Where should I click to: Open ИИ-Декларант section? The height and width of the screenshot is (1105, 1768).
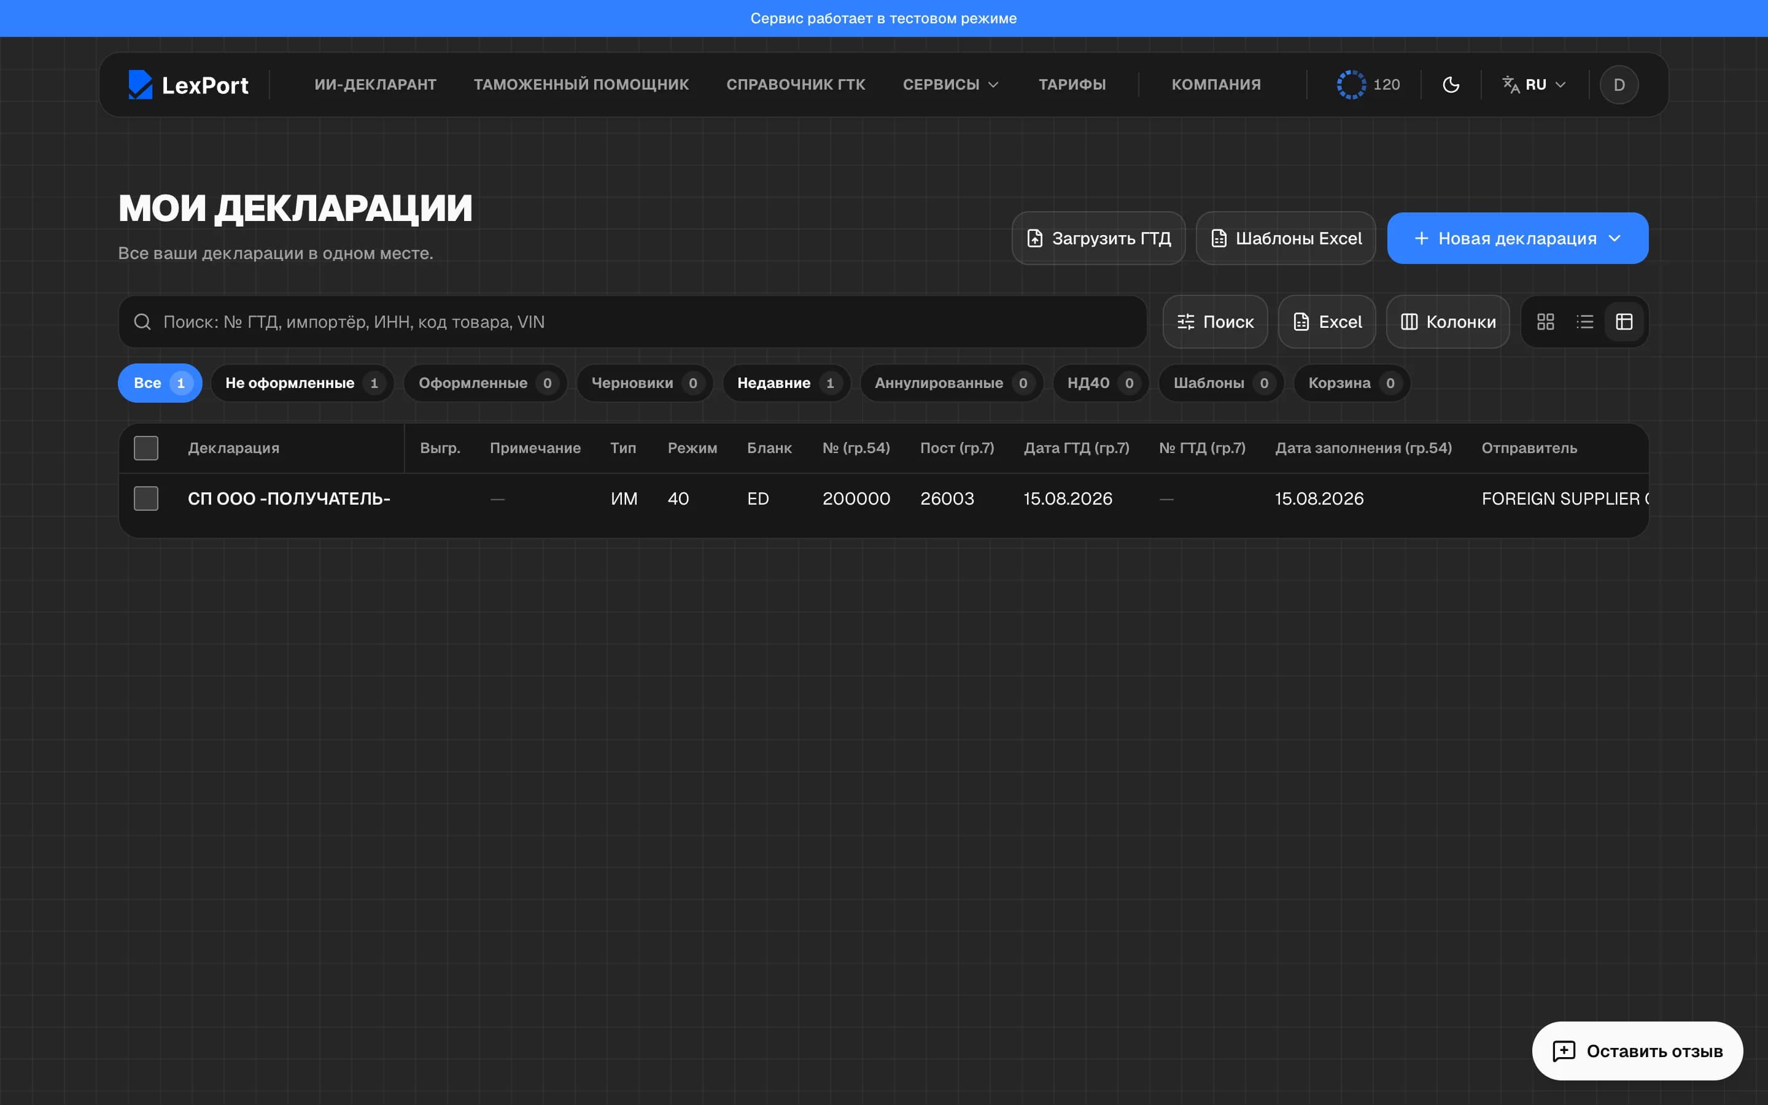coord(376,85)
